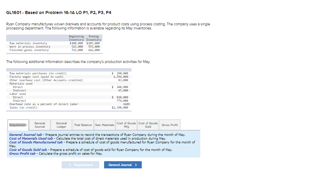The image size is (327, 192).
Task: Click the blue General Journal next button
Action: pos(123,165)
